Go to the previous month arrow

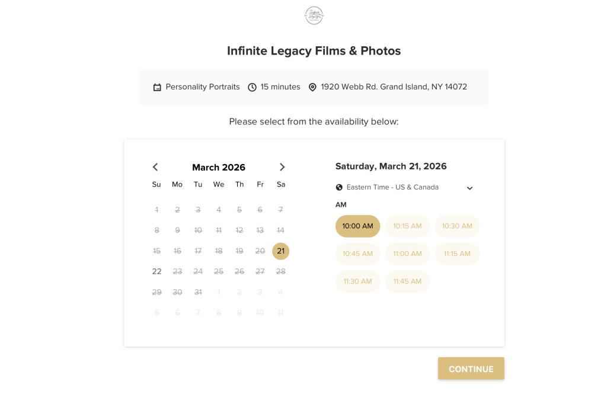click(155, 167)
